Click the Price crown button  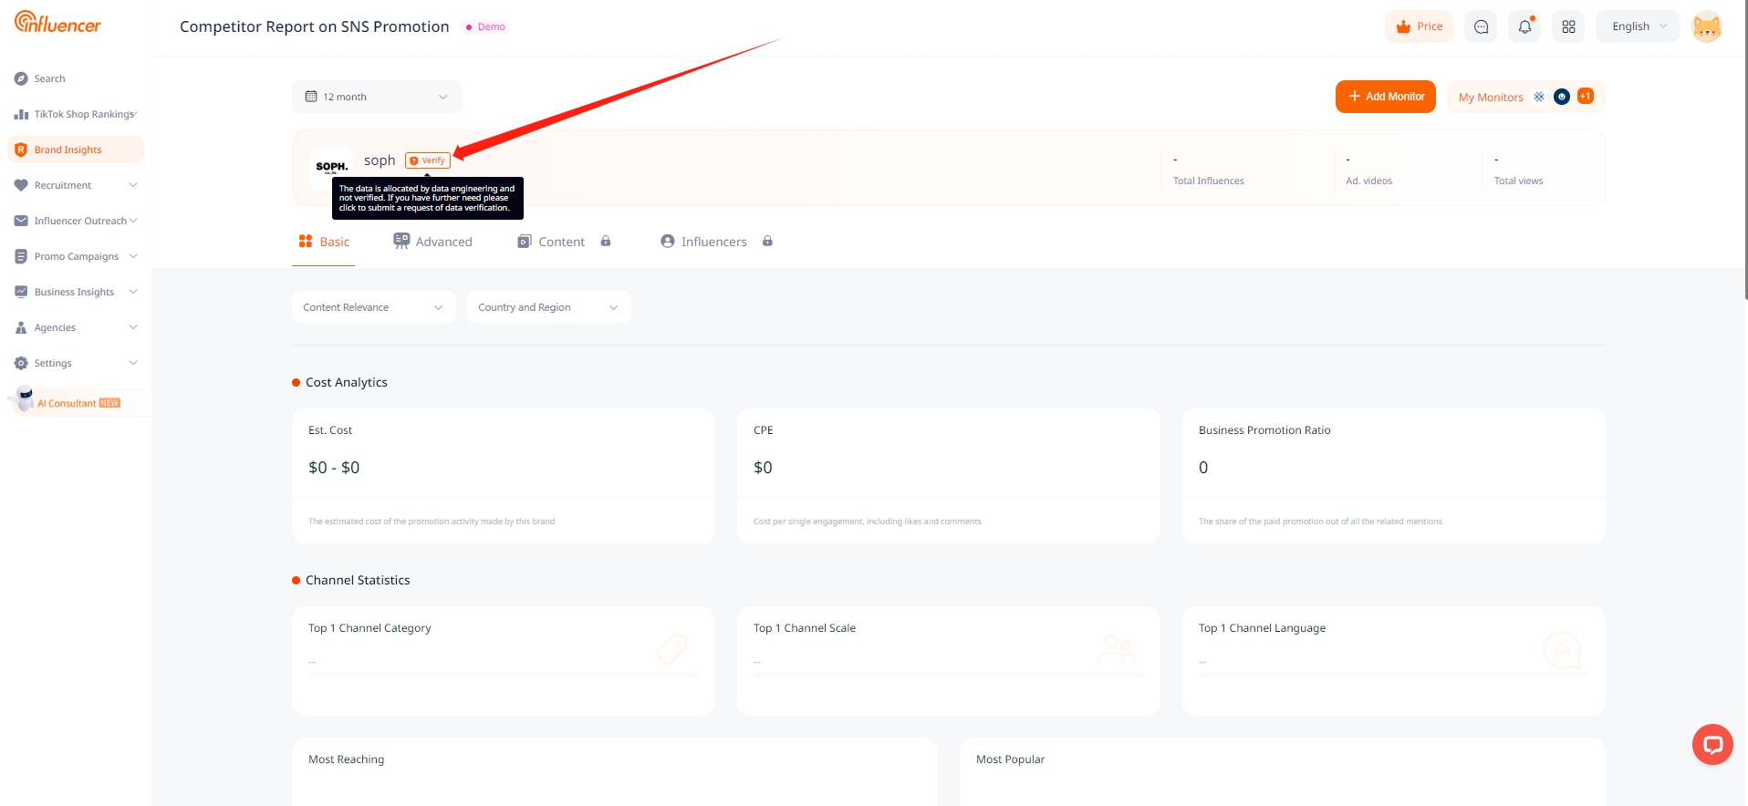click(x=1419, y=26)
